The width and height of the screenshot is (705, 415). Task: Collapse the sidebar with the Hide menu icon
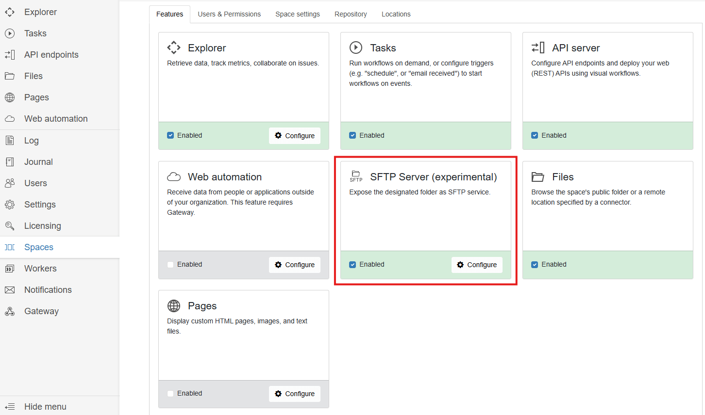click(x=10, y=407)
